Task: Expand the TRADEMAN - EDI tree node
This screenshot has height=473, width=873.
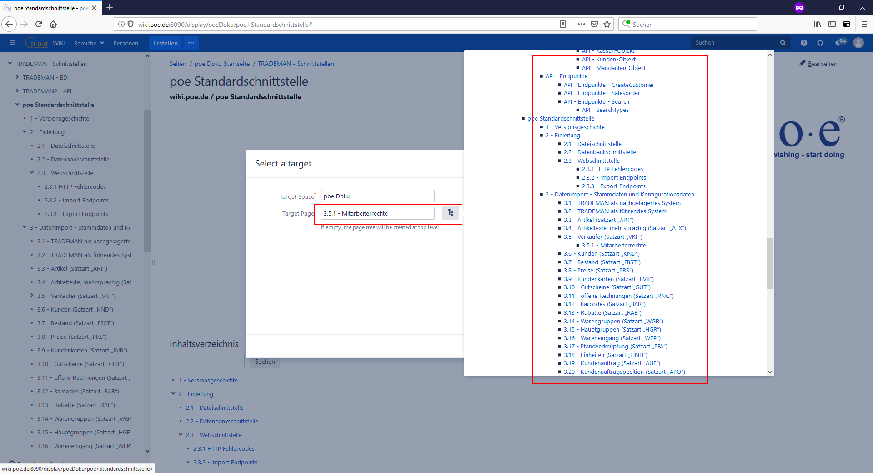Action: click(17, 77)
